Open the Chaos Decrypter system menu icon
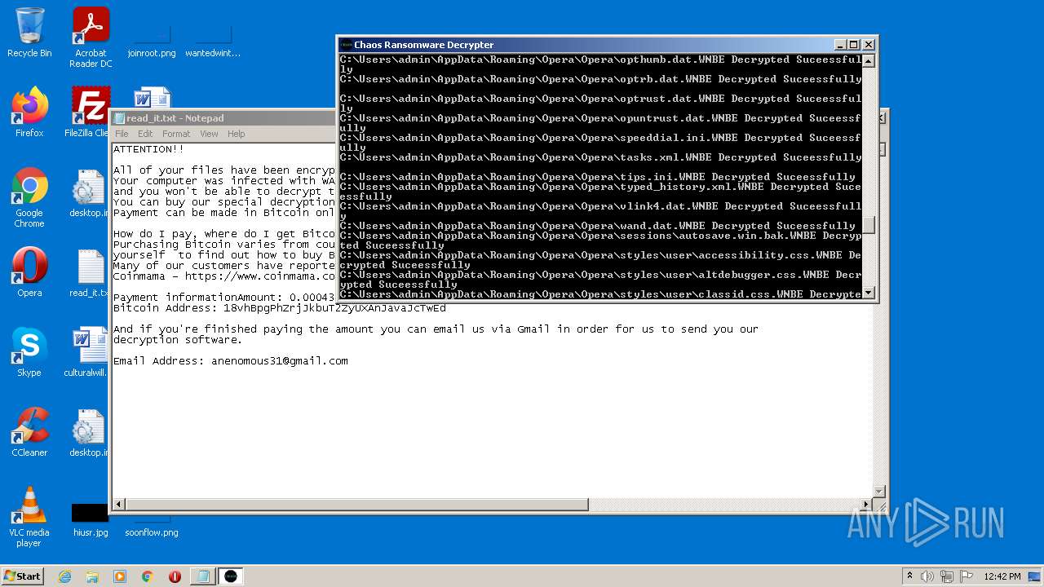The width and height of the screenshot is (1044, 587). [x=346, y=45]
